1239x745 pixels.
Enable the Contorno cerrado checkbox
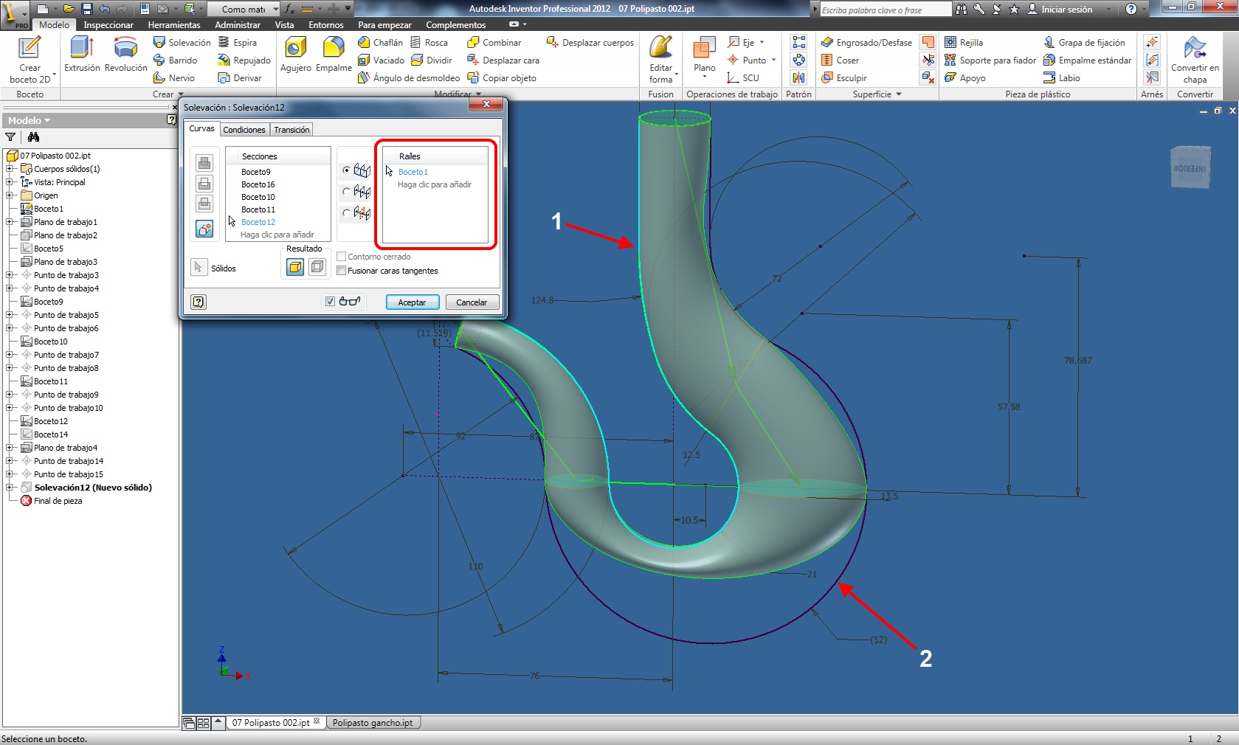point(342,257)
